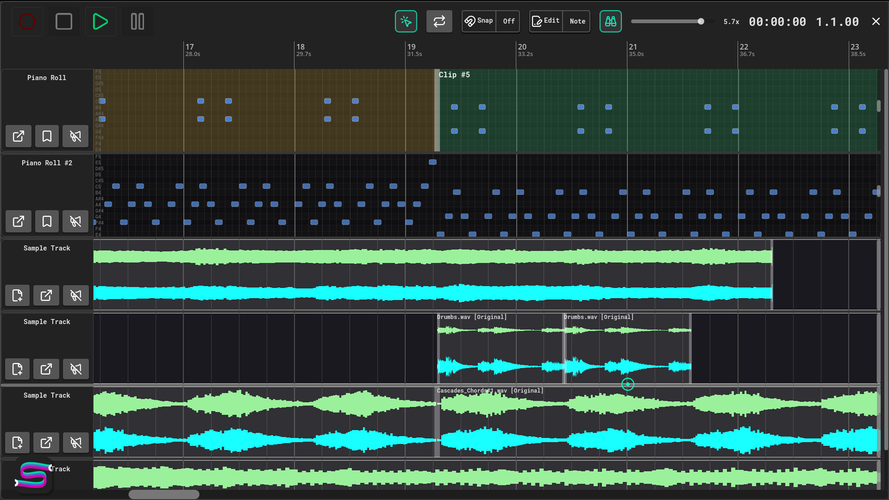This screenshot has height=500, width=889.
Task: Toggle the pointer select tool
Action: click(x=406, y=21)
